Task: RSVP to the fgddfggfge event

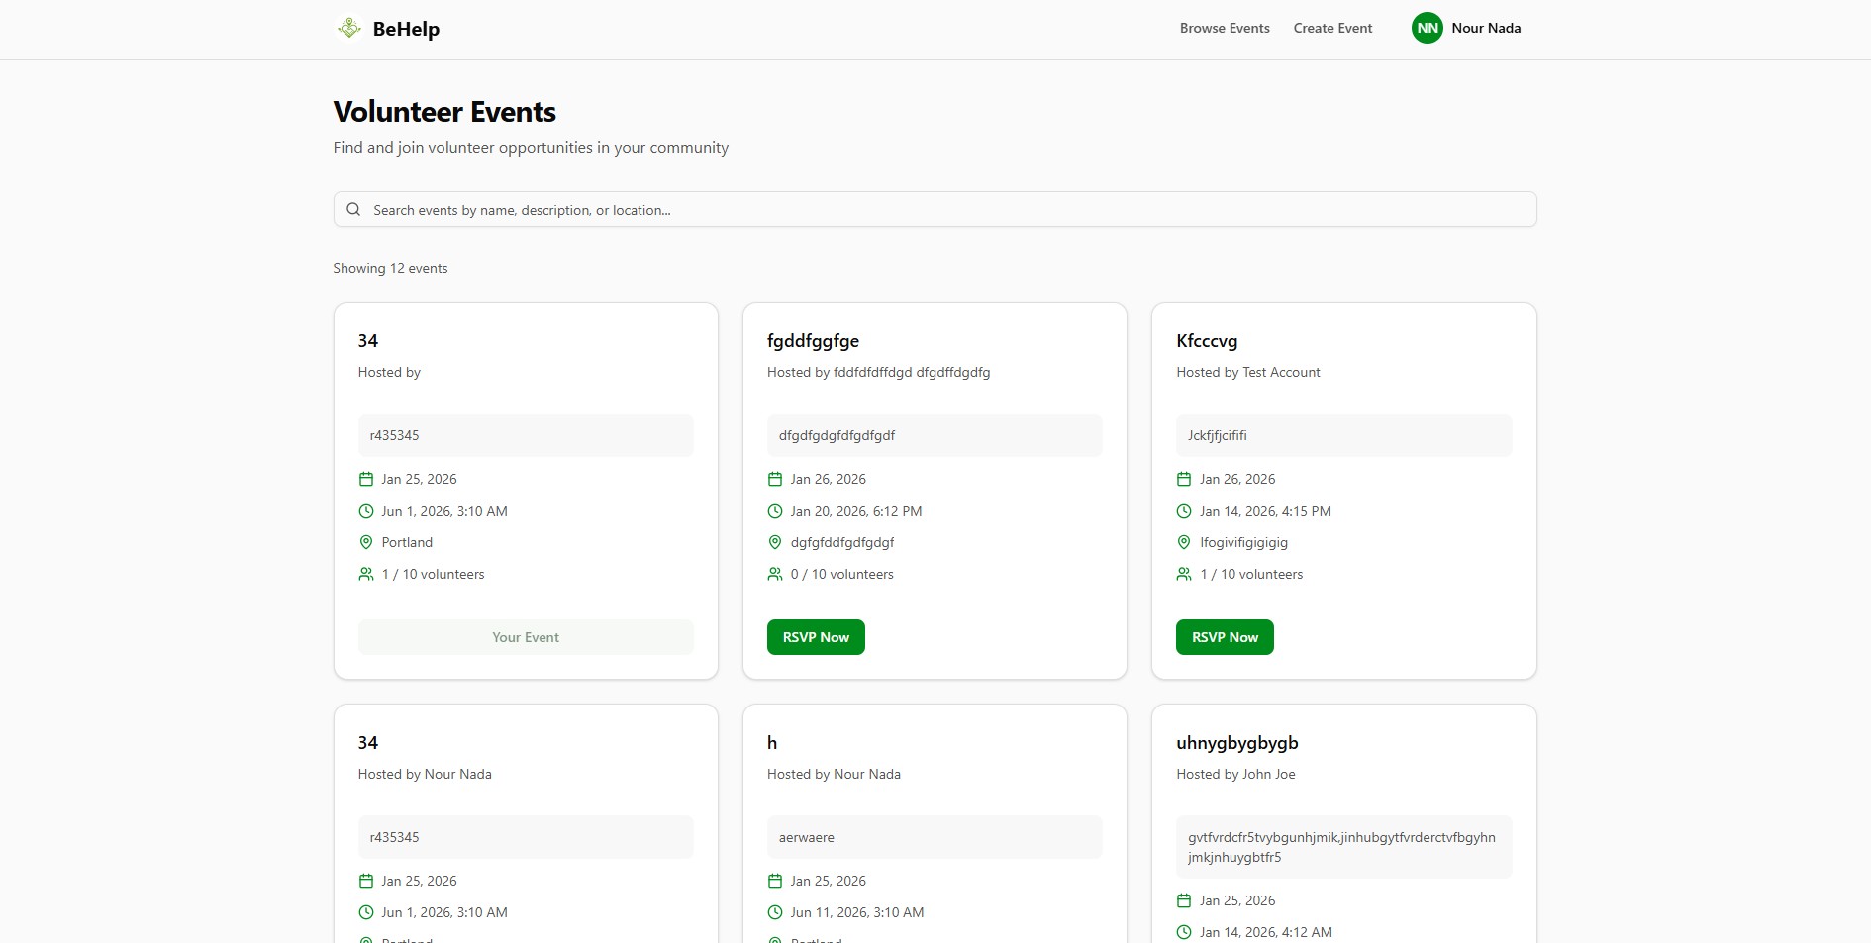Action: click(816, 637)
